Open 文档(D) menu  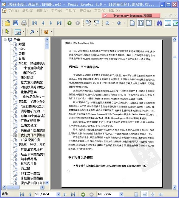(x=56, y=11)
